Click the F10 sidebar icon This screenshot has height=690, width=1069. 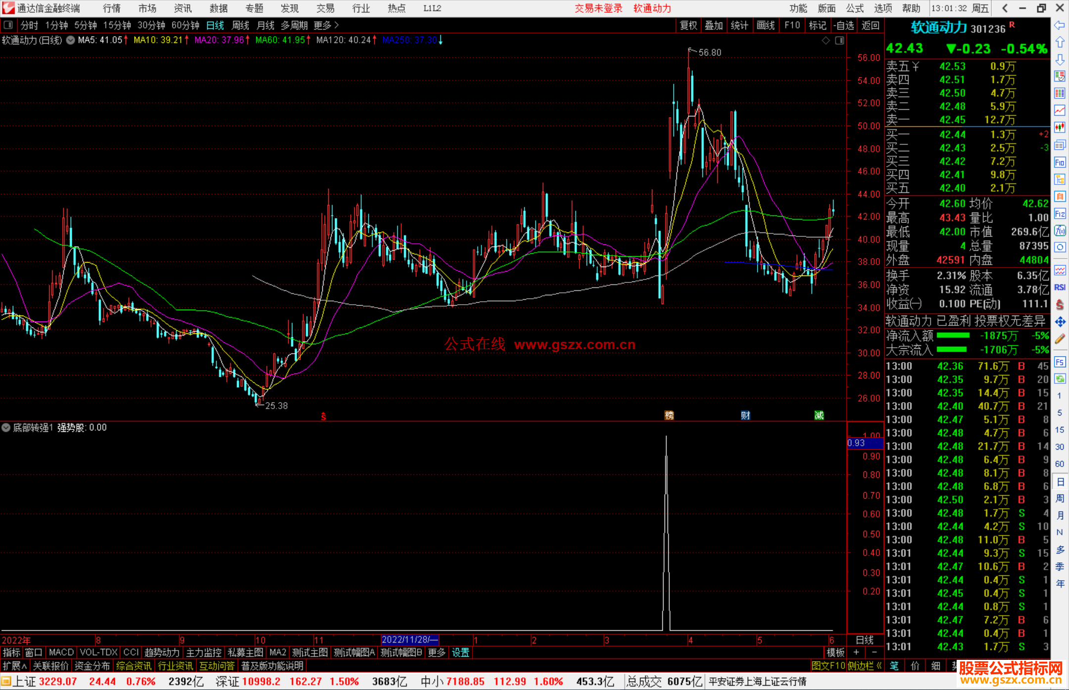tap(1060, 162)
